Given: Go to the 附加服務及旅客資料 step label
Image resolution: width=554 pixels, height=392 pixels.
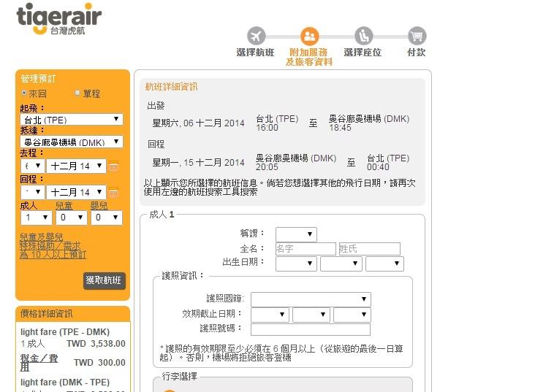Looking at the screenshot, I should [309, 57].
